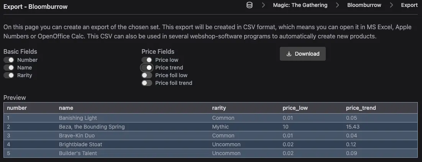
Task: Select the Builder's Talent row
Action: point(211,154)
